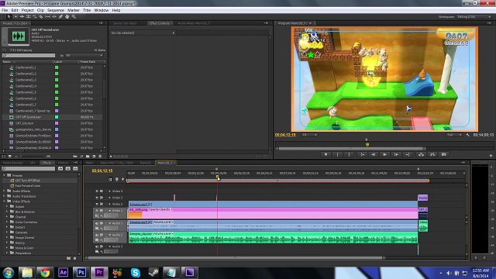Toggle Video 3 track output eye
Screen dimensions: 496x279
coord(97,198)
